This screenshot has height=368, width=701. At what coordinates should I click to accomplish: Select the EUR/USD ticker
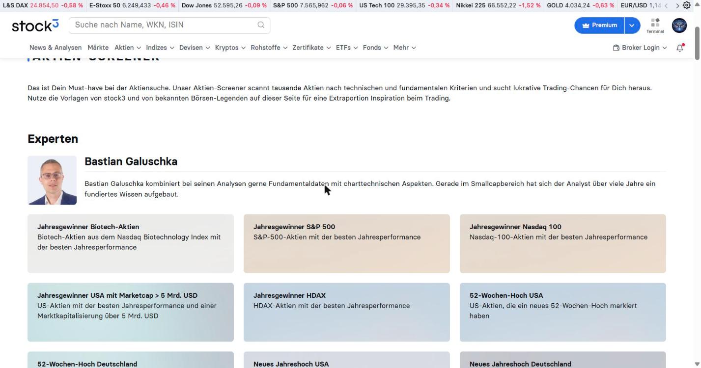pyautogui.click(x=640, y=5)
